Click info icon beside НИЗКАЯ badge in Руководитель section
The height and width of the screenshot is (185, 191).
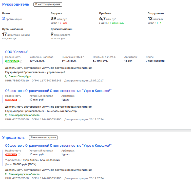pyautogui.click(x=19, y=100)
